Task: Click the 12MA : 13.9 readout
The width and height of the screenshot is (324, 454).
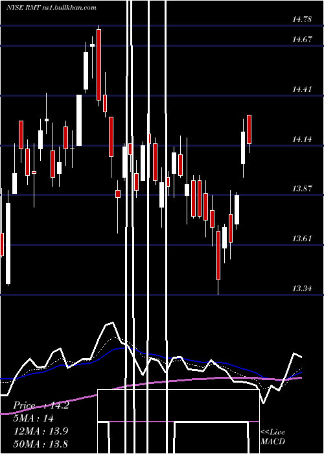Action: (x=41, y=431)
